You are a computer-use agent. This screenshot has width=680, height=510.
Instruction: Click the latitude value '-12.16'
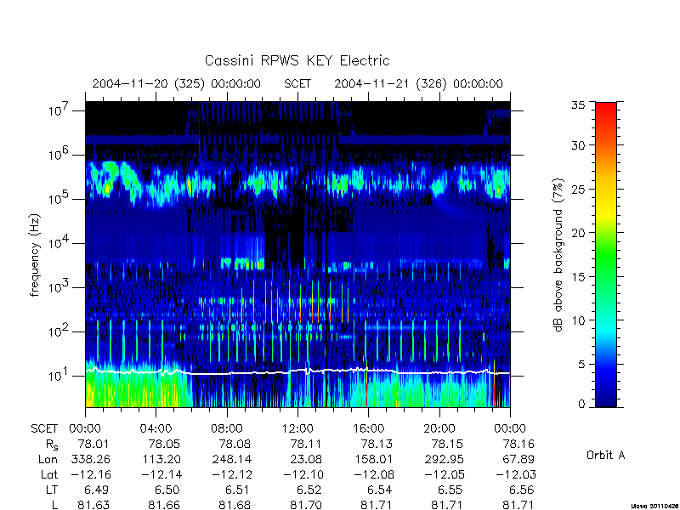click(91, 474)
